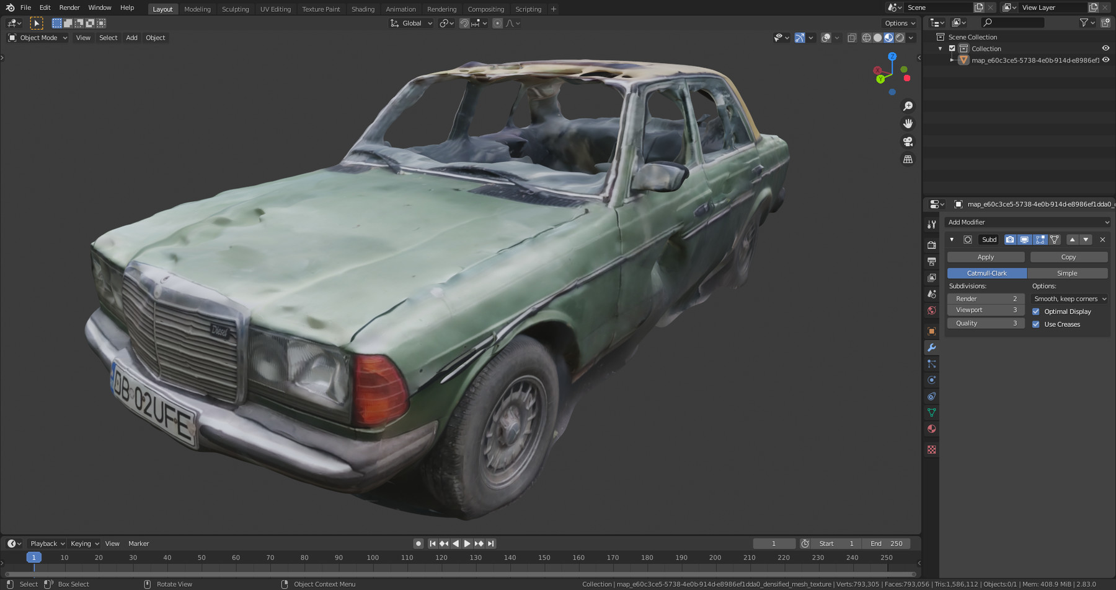Image resolution: width=1116 pixels, height=590 pixels.
Task: Open the Add Modifier dropdown
Action: (x=1027, y=222)
